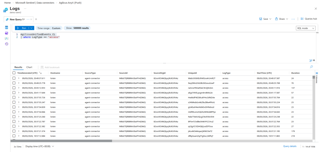Click the LogType column header
322x152 pixels.
226,73
